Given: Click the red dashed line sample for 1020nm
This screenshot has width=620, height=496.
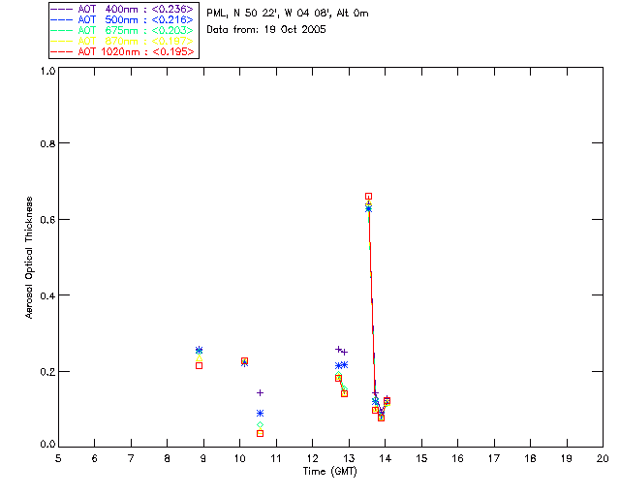Looking at the screenshot, I should (62, 51).
